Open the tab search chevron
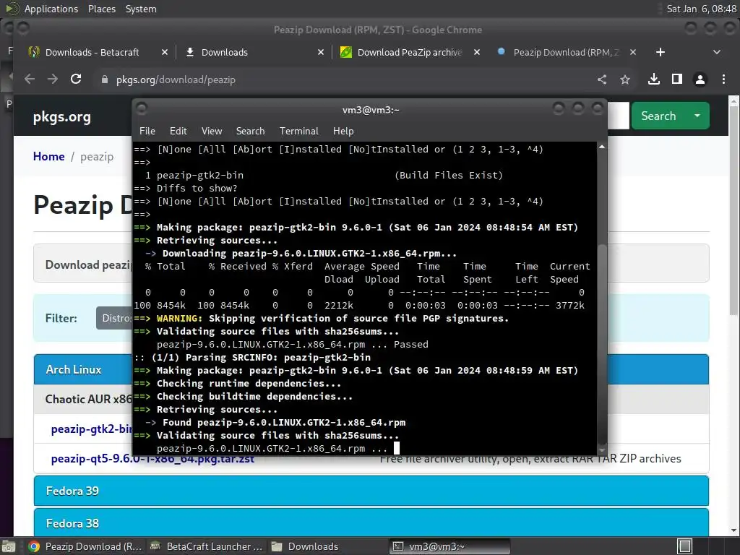Viewport: 740px width, 555px height. click(x=716, y=52)
